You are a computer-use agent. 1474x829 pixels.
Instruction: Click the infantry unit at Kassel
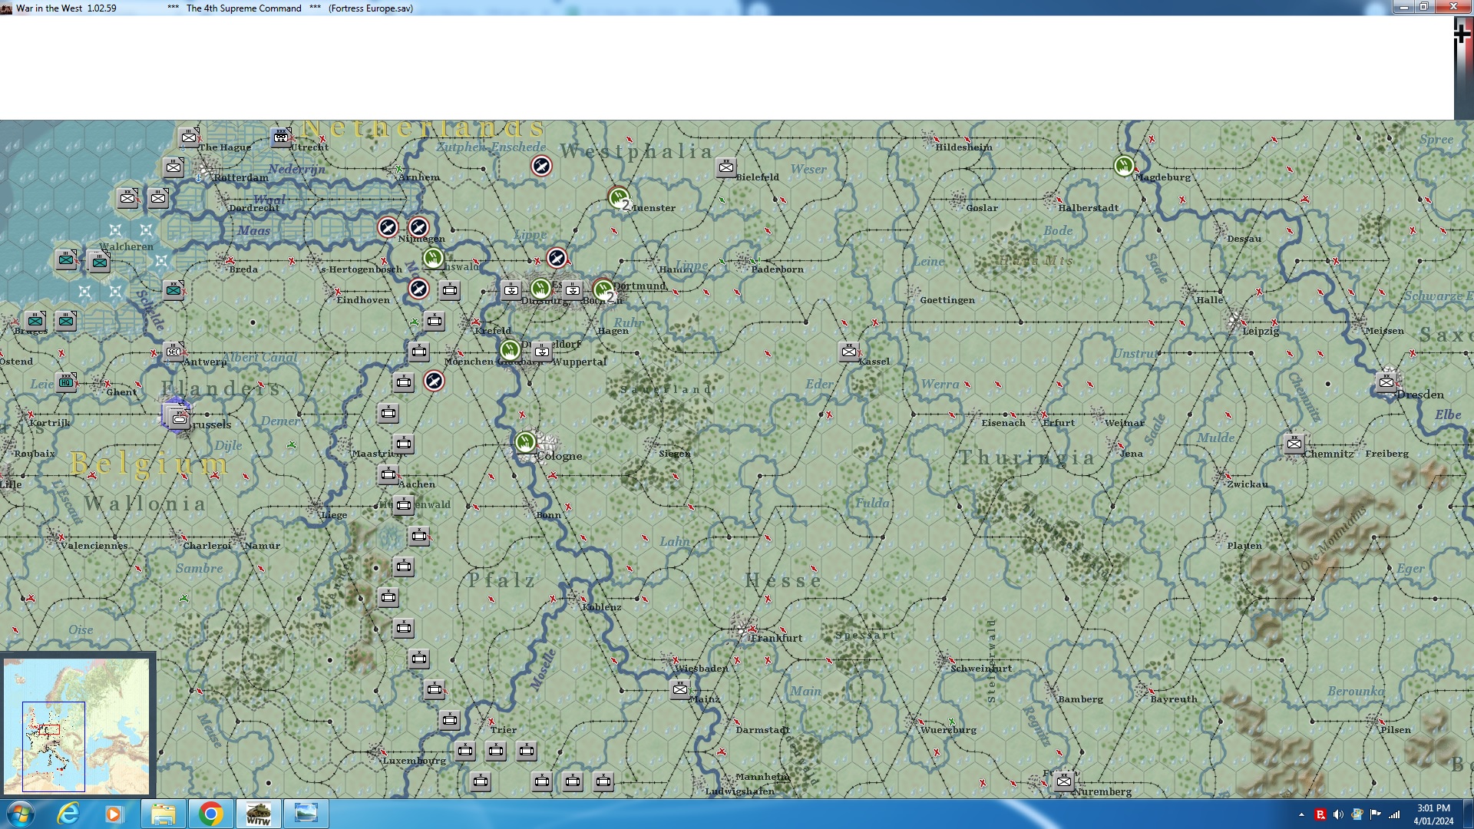(x=849, y=352)
